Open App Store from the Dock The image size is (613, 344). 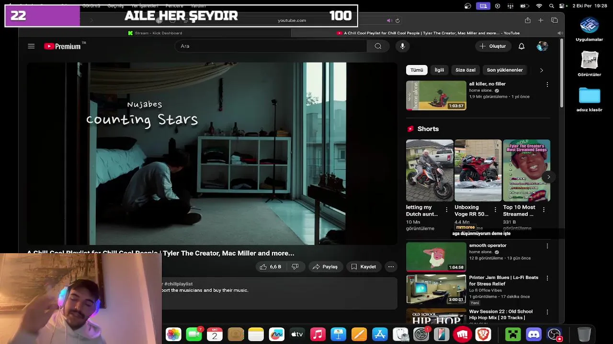tap(380, 334)
